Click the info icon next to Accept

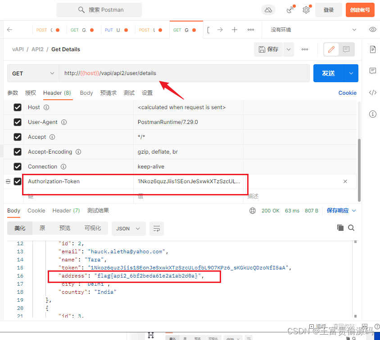pos(52,137)
